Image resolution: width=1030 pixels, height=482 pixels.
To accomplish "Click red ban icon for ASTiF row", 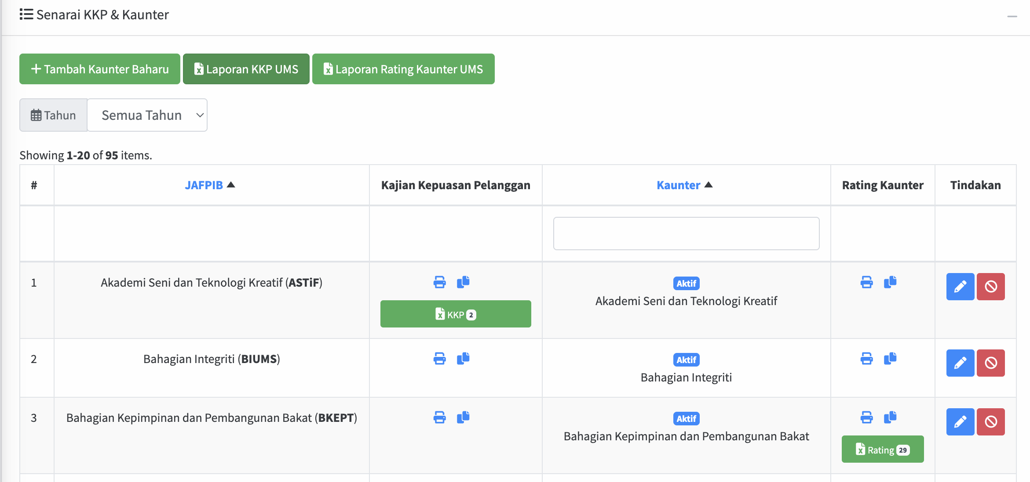I will 990,287.
